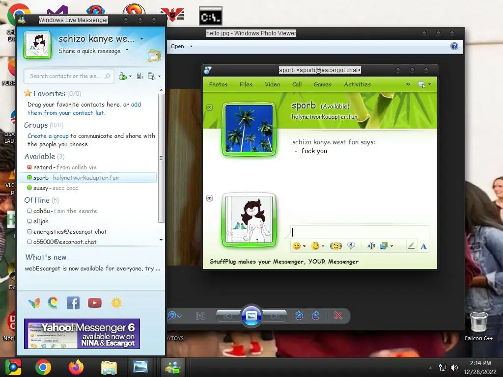Expand the wink dropdown arrow
Viewport: 503px width, 377px height.
pyautogui.click(x=323, y=246)
